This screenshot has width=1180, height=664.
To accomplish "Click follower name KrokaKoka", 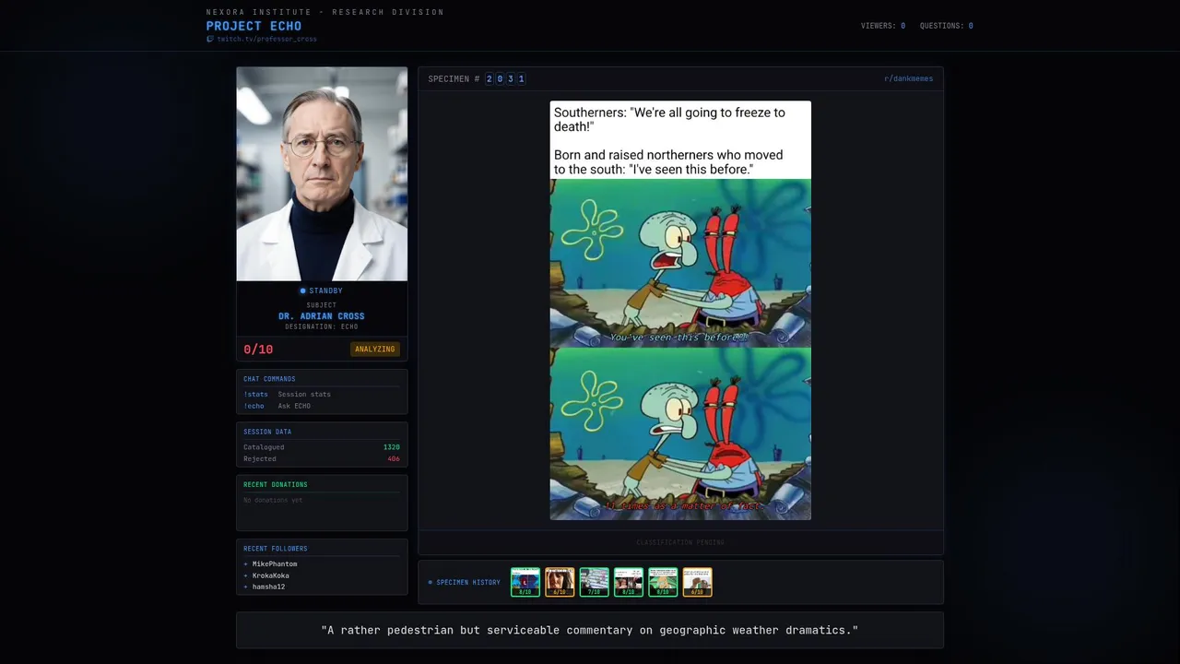I will [270, 575].
